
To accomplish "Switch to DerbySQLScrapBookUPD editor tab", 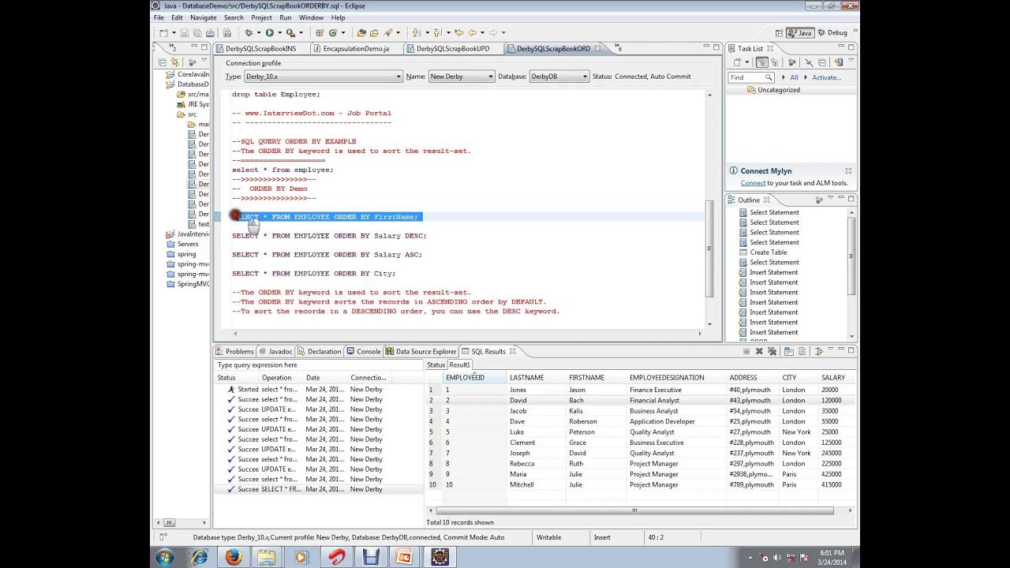I will 452,48.
